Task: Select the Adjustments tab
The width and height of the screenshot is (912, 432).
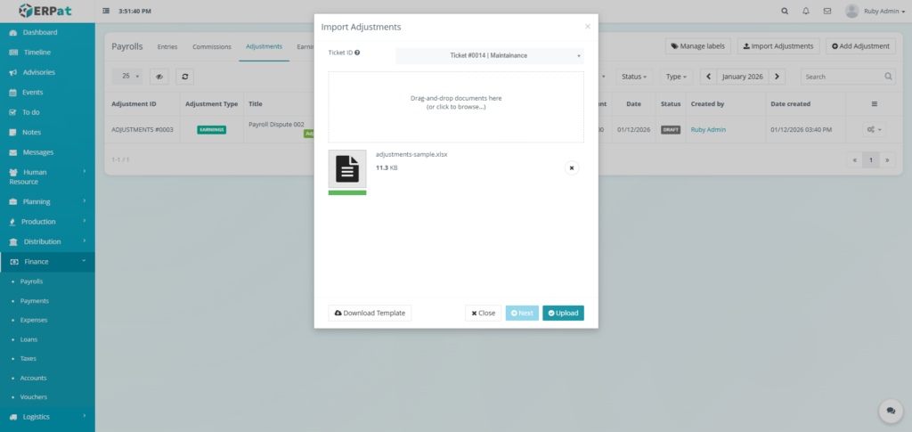Action: (264, 46)
